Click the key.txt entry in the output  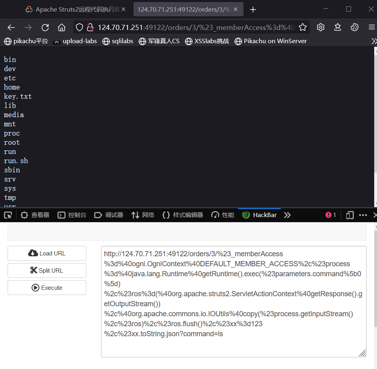click(18, 96)
